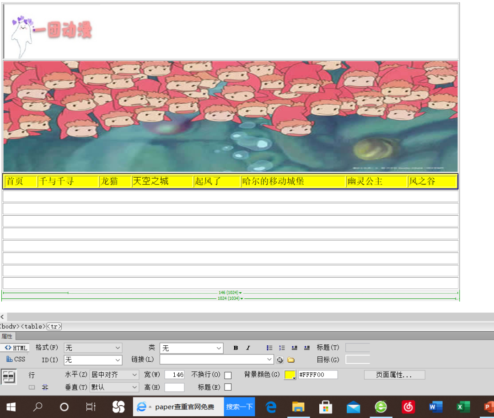Click the text outdent icon
This screenshot has width=494, height=418.
[294, 348]
